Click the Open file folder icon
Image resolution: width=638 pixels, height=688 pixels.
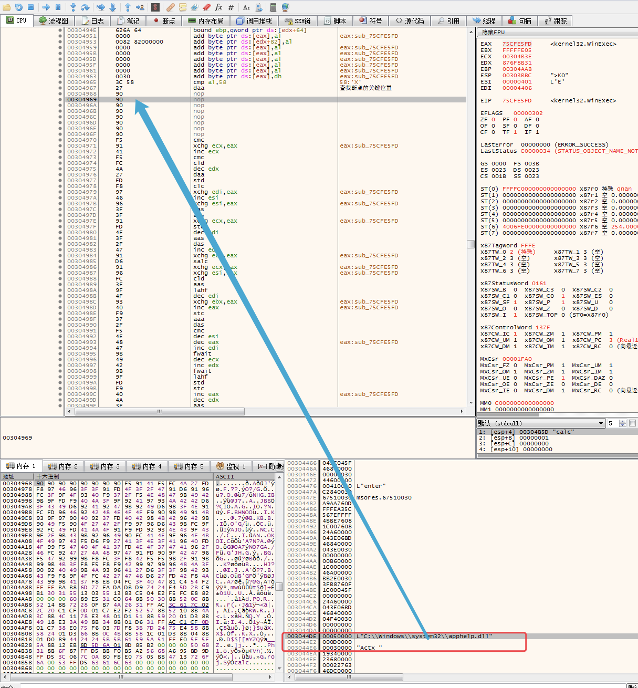tap(7, 7)
